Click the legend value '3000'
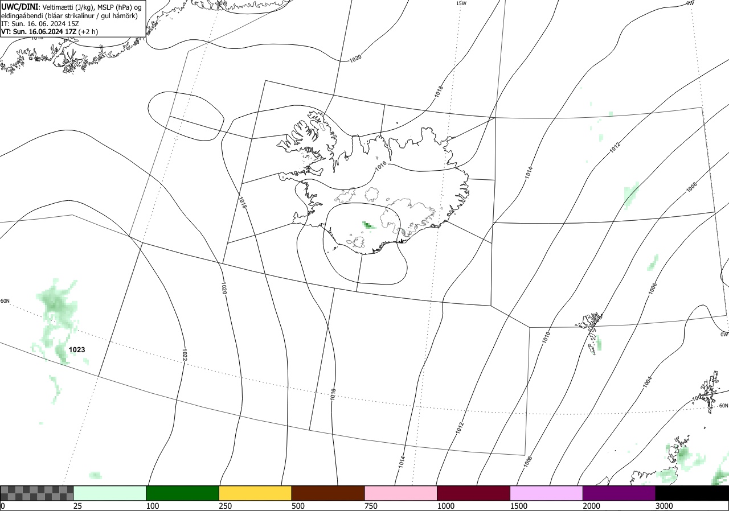 pyautogui.click(x=665, y=506)
